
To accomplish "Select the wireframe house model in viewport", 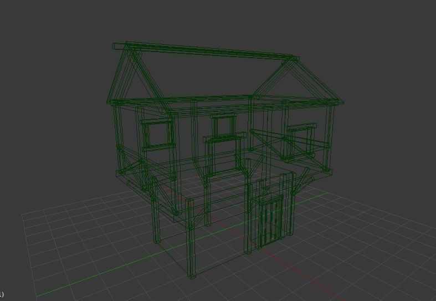I will pyautogui.click(x=225, y=160).
